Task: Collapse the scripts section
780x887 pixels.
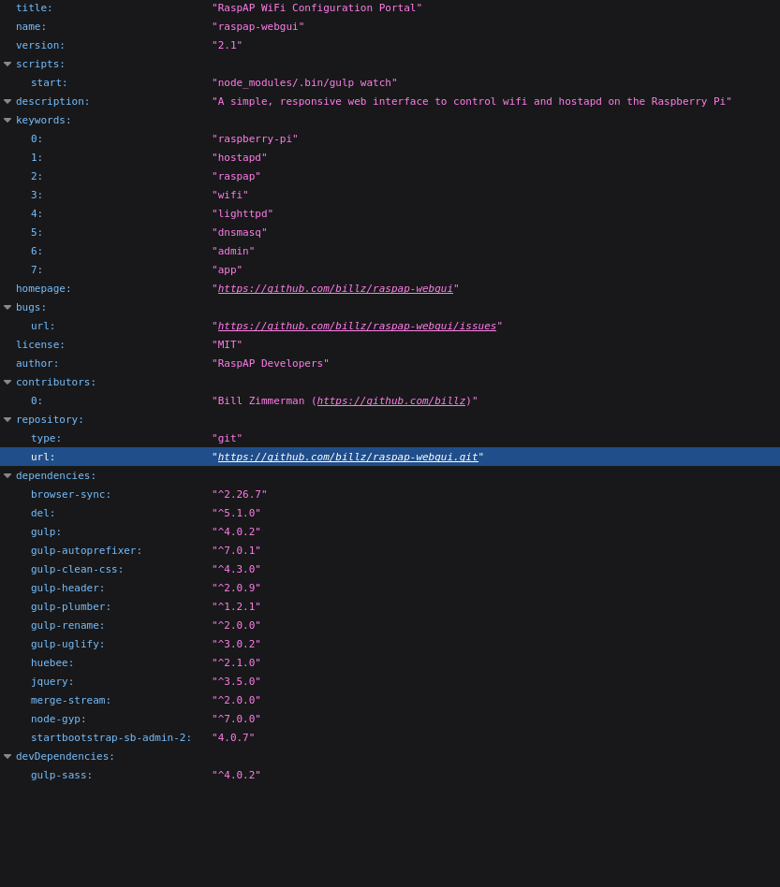Action: point(7,65)
